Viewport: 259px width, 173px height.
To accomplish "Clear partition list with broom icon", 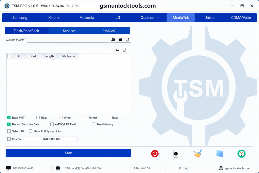I will click(124, 50).
